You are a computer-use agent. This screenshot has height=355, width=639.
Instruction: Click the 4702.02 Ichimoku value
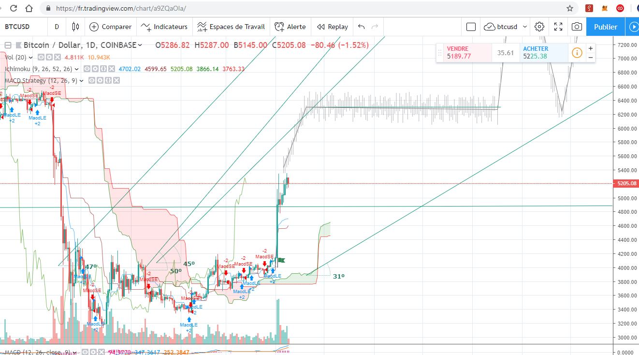pyautogui.click(x=130, y=69)
